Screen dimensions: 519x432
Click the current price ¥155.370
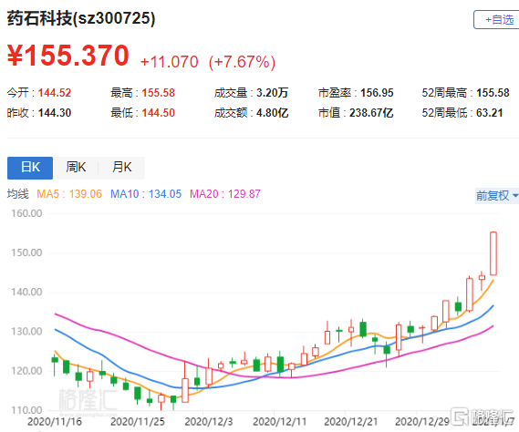click(x=68, y=56)
